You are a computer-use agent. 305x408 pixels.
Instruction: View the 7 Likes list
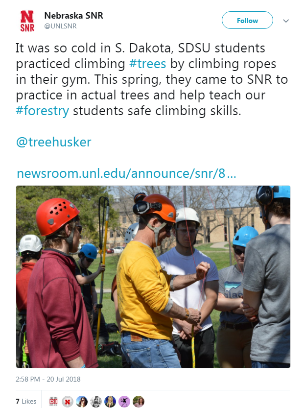point(26,401)
